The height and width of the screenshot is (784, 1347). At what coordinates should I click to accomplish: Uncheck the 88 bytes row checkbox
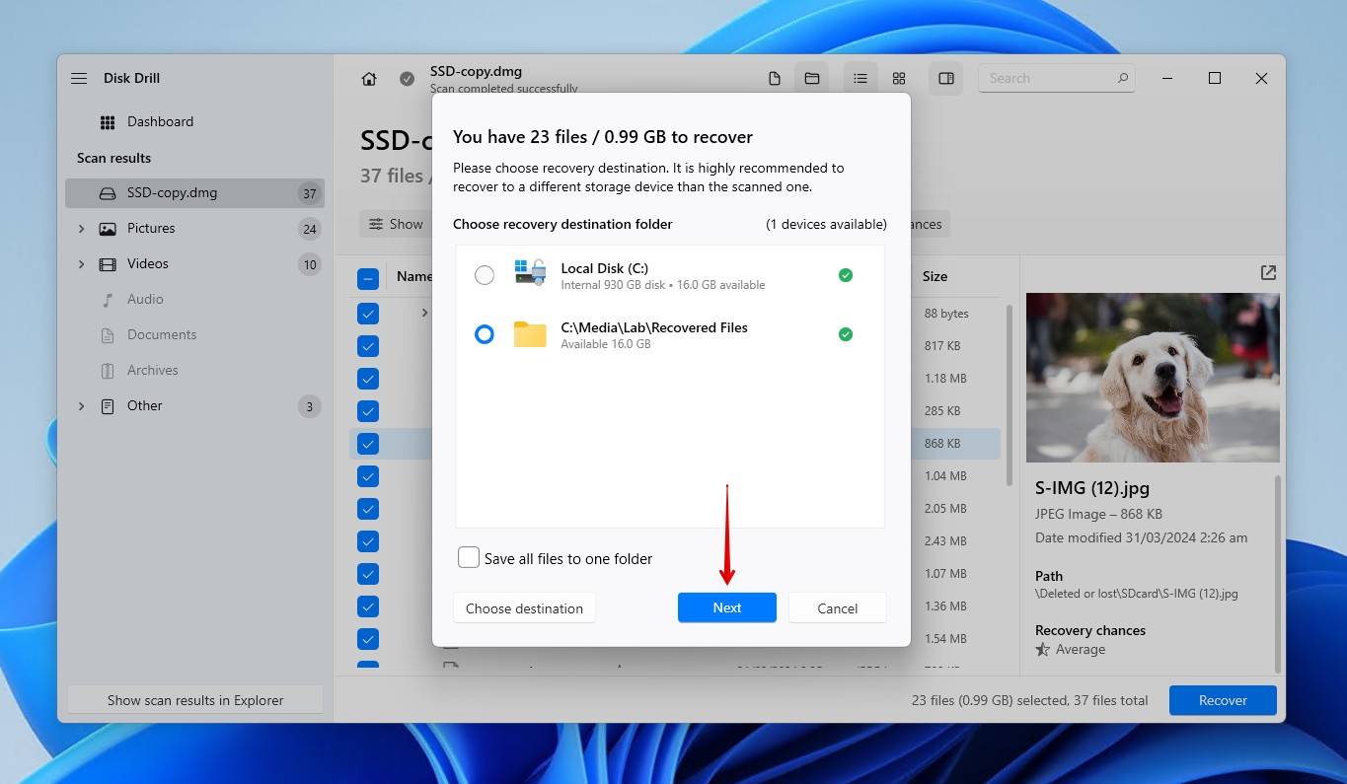coord(368,314)
